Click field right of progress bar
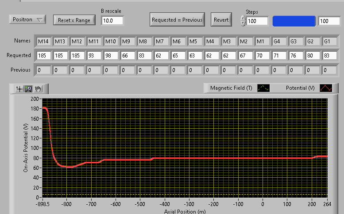Viewport: 344px width, 214px height. 329,21
